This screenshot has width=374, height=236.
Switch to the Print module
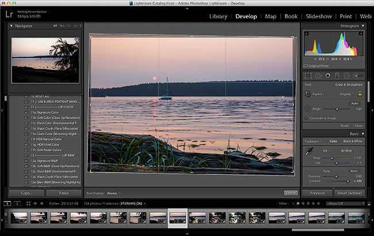346,17
